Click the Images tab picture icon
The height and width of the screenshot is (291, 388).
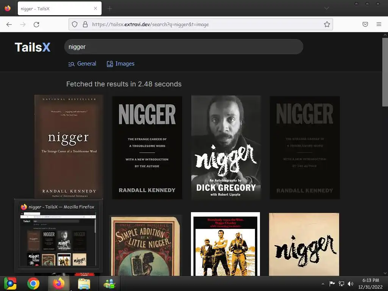click(x=110, y=64)
